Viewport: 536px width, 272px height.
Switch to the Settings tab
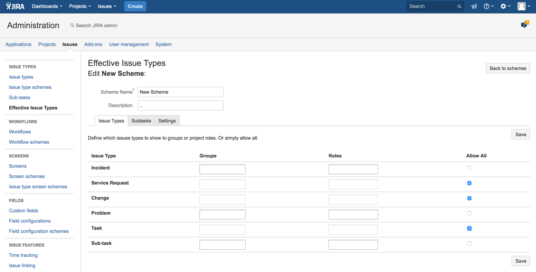(x=167, y=121)
